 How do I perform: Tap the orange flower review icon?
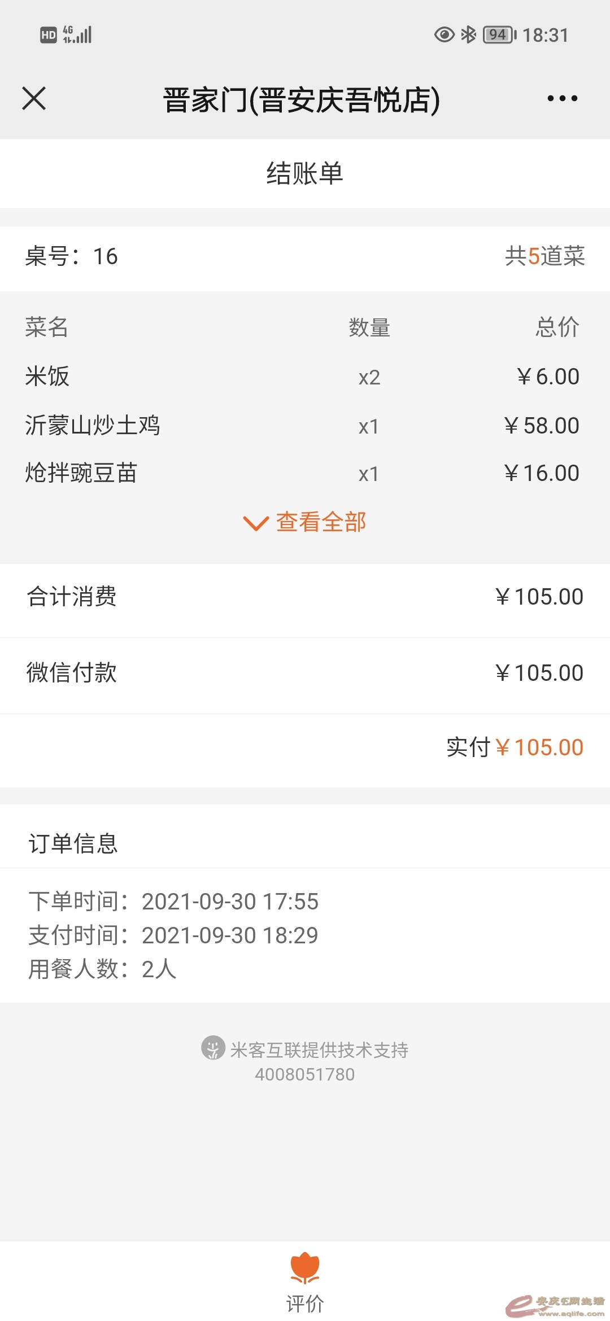305,1268
